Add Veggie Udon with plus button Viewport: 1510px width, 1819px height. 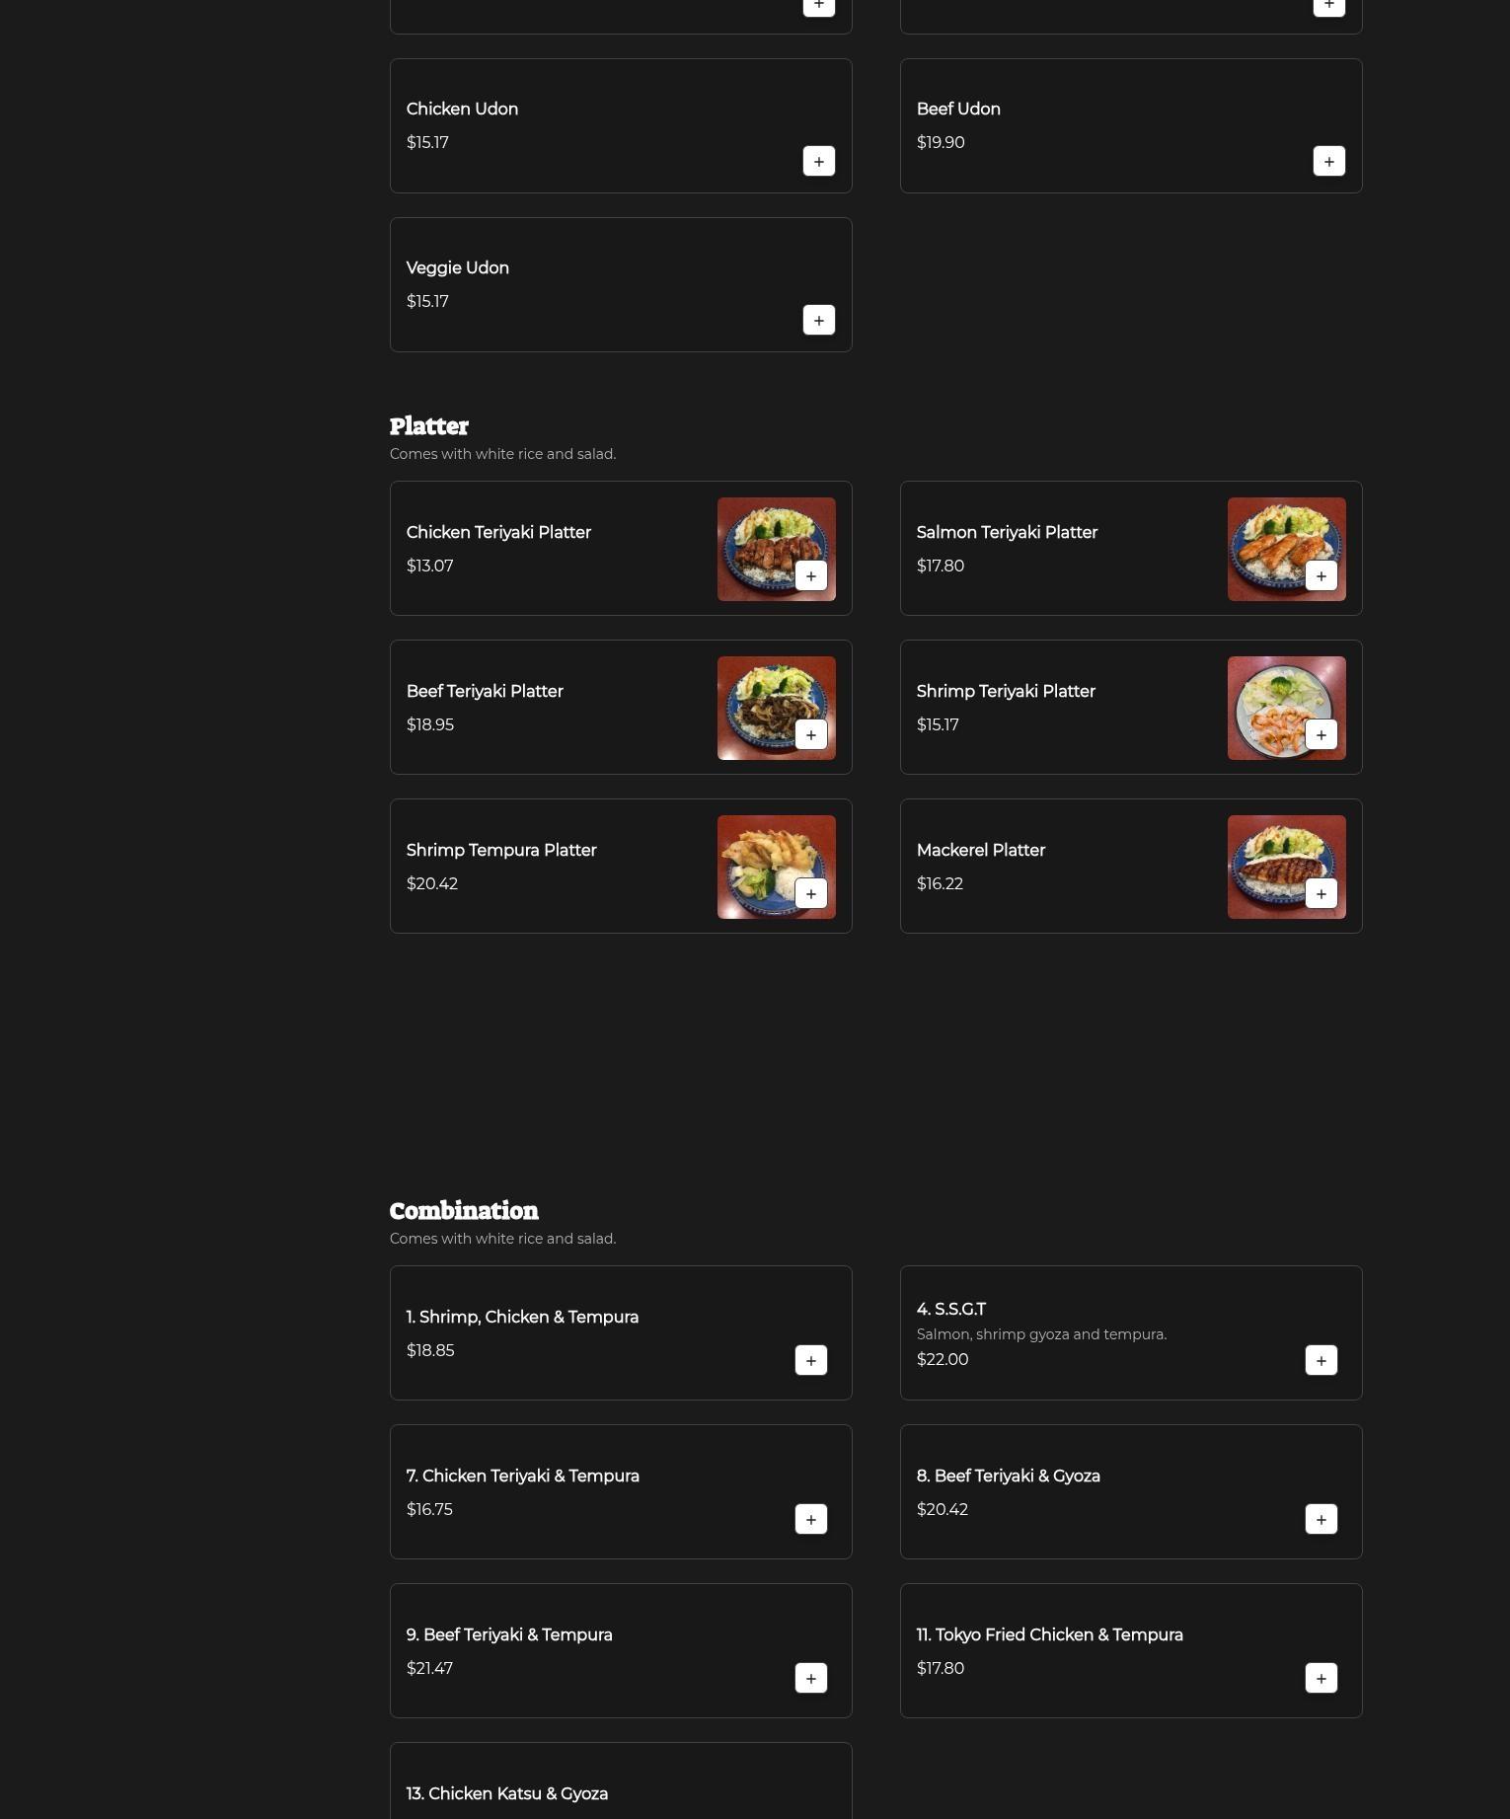click(819, 320)
